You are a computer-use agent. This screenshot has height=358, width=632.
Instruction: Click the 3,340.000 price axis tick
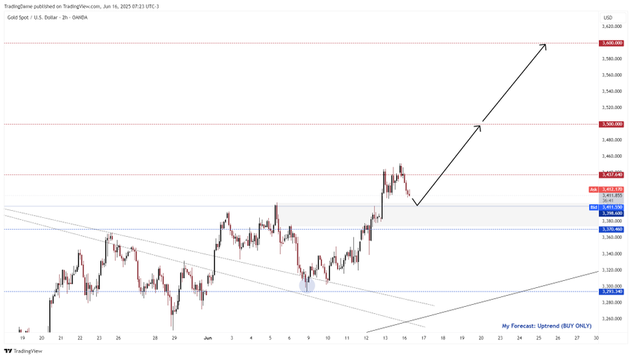pyautogui.click(x=612, y=254)
